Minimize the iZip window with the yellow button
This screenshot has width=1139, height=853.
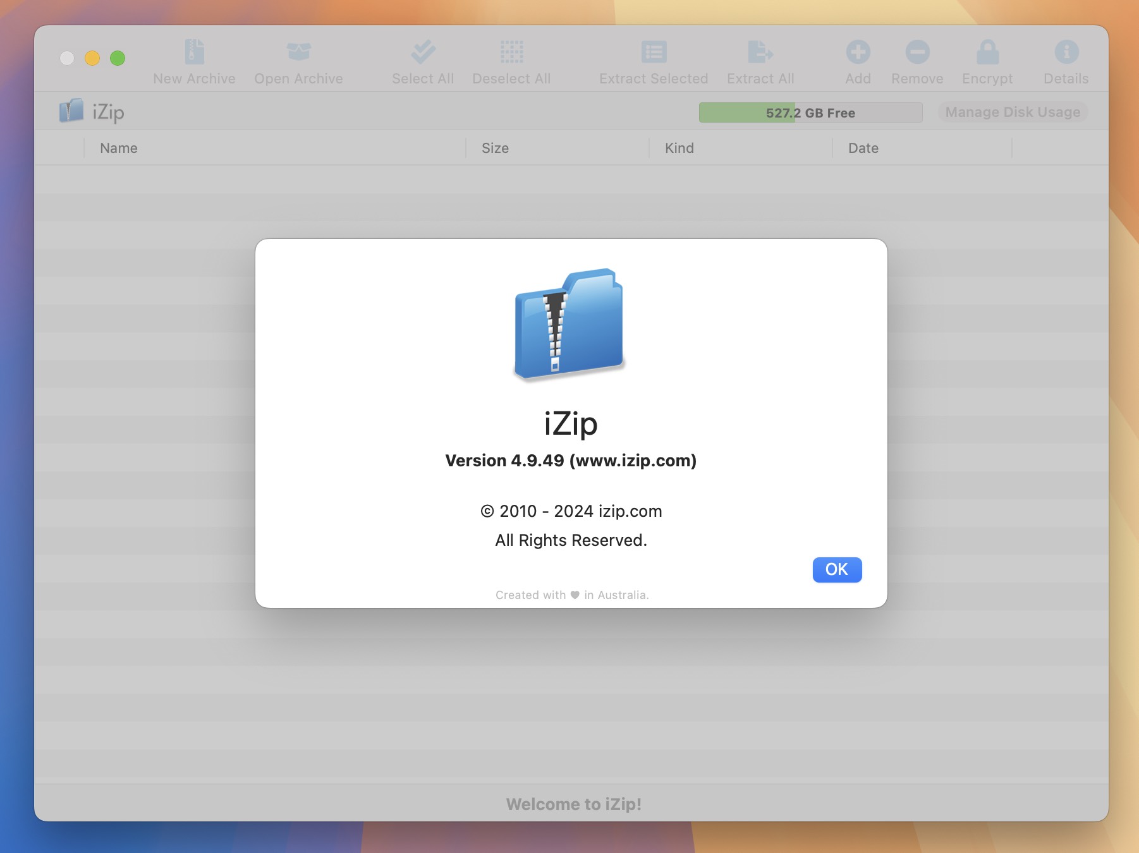point(92,58)
